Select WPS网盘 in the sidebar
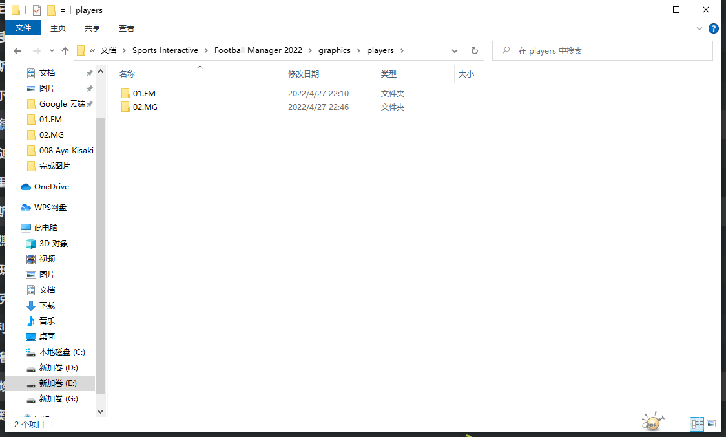 50,208
